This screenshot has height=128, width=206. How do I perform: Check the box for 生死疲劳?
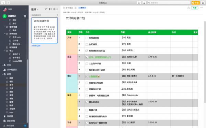point(87,44)
